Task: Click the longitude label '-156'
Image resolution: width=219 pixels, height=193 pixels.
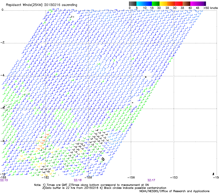Action: pyautogui.click(x=131, y=178)
